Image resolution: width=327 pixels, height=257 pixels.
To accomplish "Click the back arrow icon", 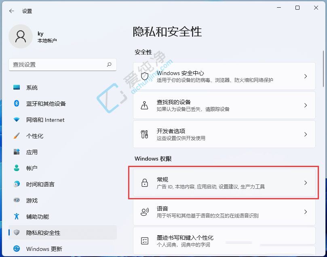I will tap(12, 11).
